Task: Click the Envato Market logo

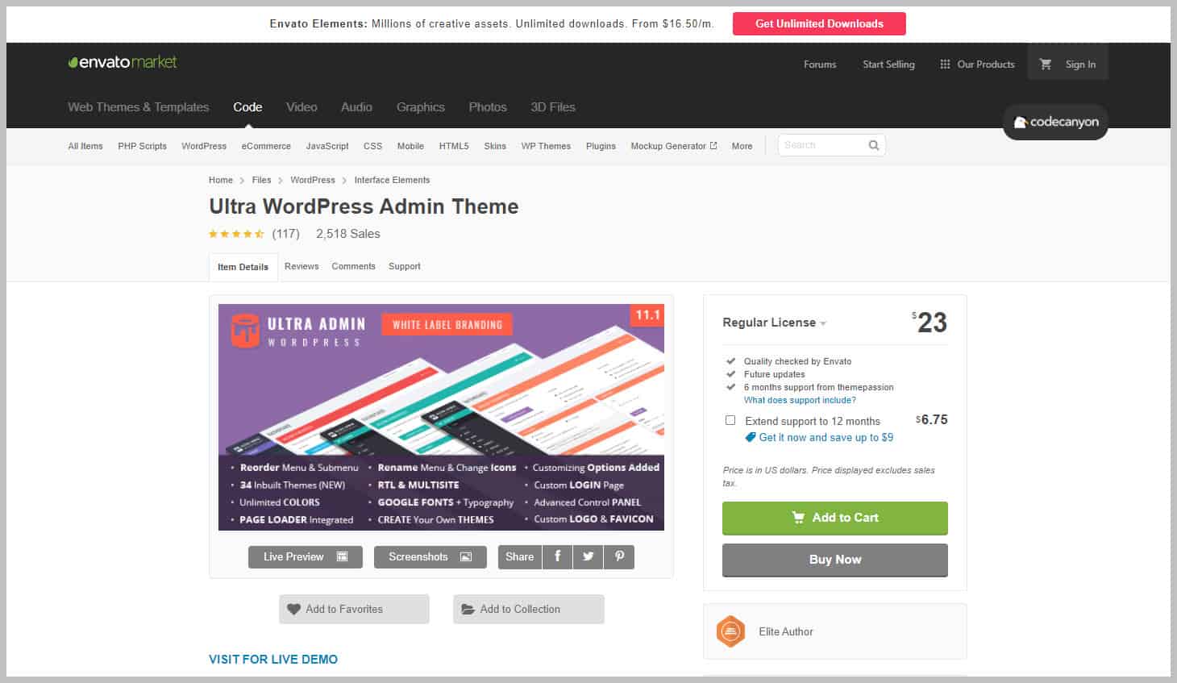Action: coord(123,62)
